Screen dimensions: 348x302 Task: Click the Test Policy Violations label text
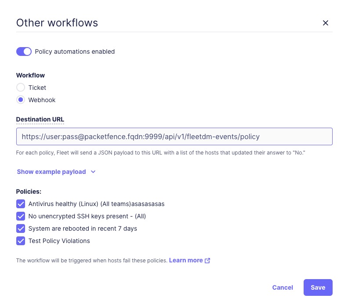pyautogui.click(x=59, y=241)
